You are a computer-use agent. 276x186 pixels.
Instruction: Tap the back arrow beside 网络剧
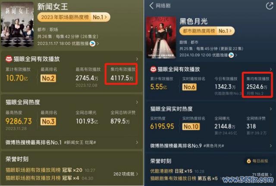pos(151,6)
